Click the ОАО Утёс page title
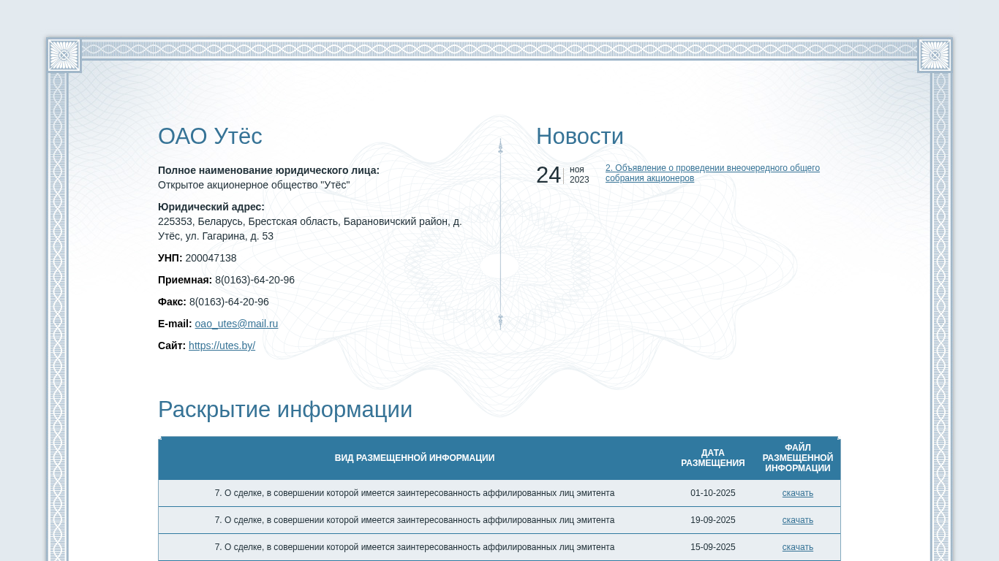The image size is (999, 561). (210, 137)
